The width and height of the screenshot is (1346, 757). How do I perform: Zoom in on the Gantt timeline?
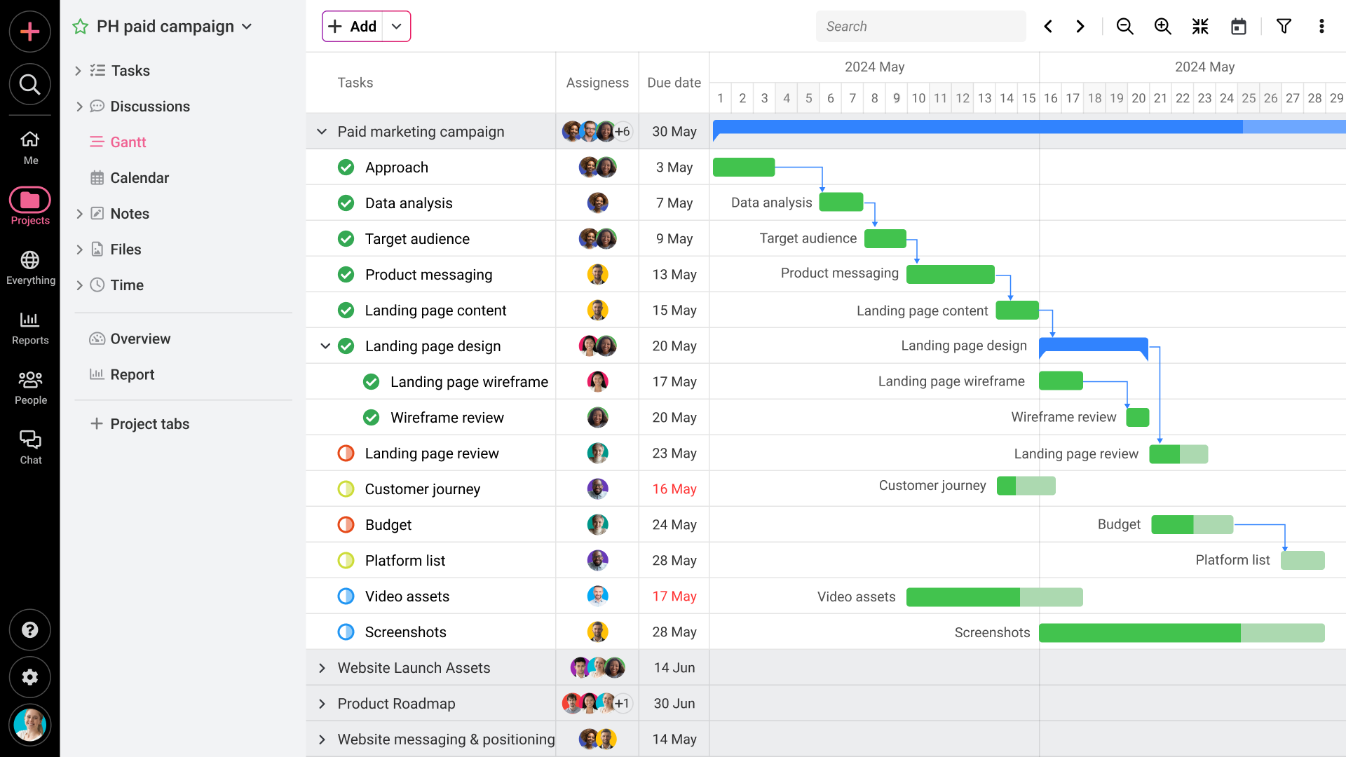coord(1162,26)
